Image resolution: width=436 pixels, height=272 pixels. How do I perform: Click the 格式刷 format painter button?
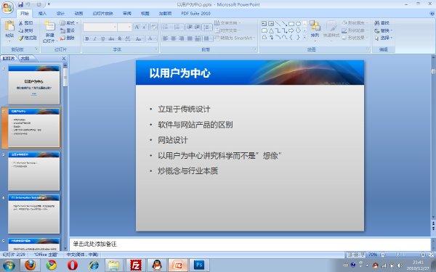point(28,38)
